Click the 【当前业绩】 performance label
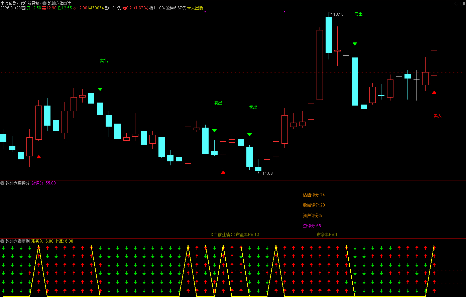Image resolution: width=466 pixels, height=297 pixels. [x=222, y=235]
